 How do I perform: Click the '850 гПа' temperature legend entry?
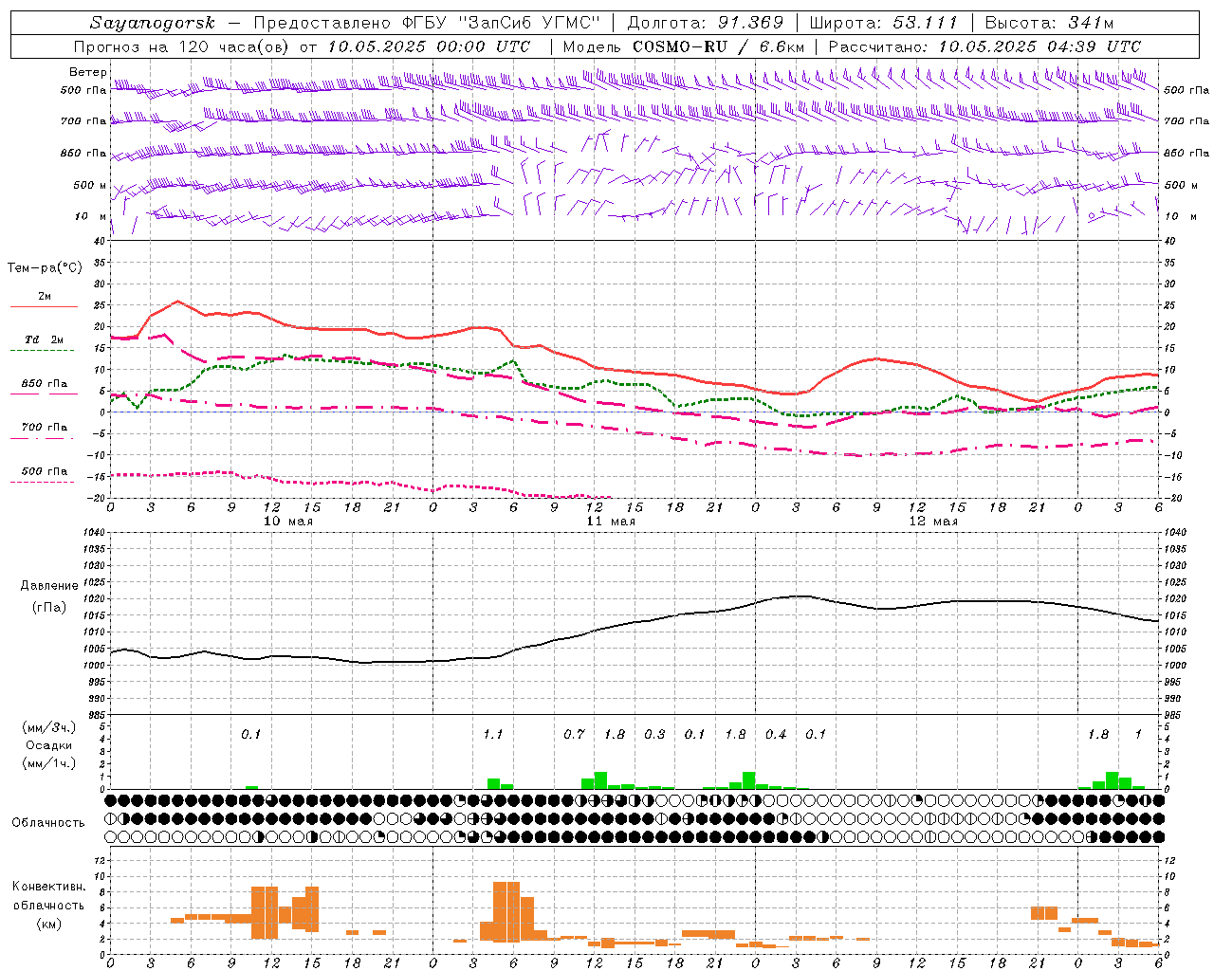[44, 387]
